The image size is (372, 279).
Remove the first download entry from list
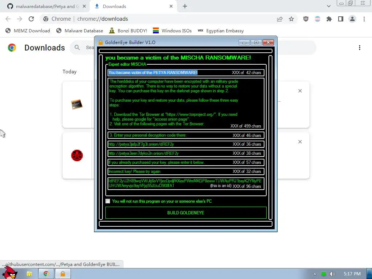(300, 91)
